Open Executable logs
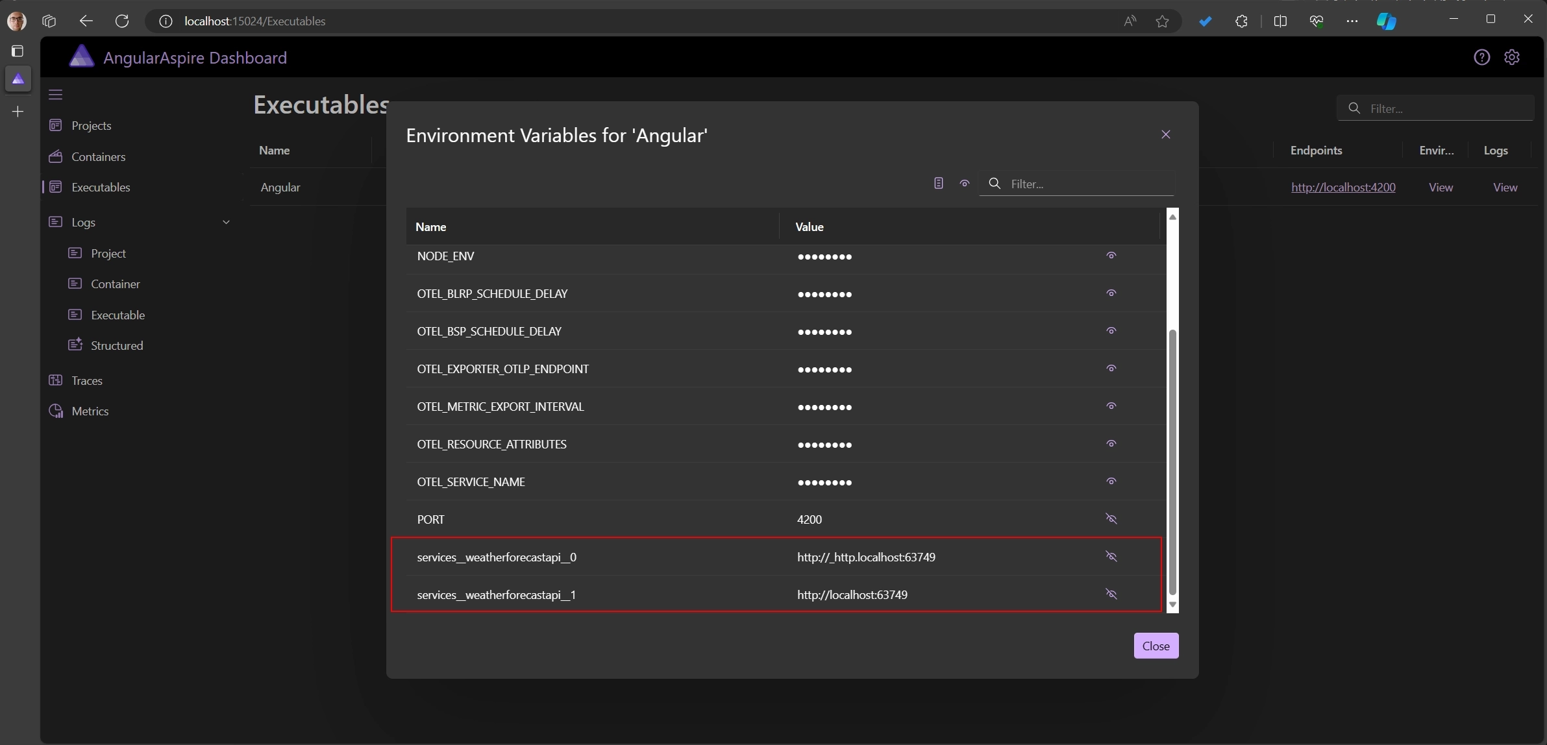 point(118,315)
